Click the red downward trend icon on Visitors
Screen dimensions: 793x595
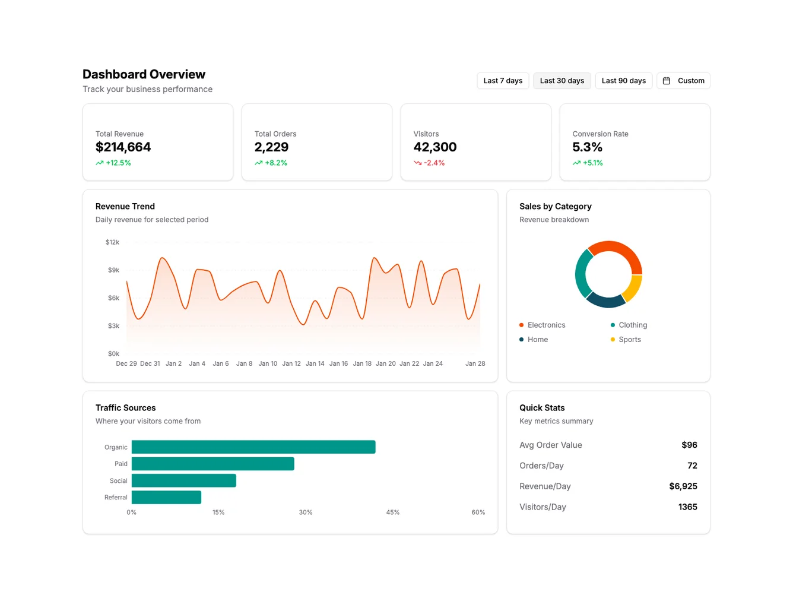click(x=418, y=162)
